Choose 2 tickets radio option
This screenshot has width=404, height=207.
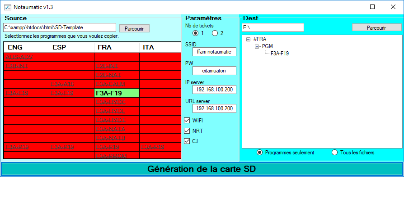click(x=215, y=33)
